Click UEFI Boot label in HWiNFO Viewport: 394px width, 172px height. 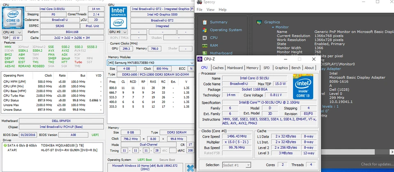(x=145, y=160)
